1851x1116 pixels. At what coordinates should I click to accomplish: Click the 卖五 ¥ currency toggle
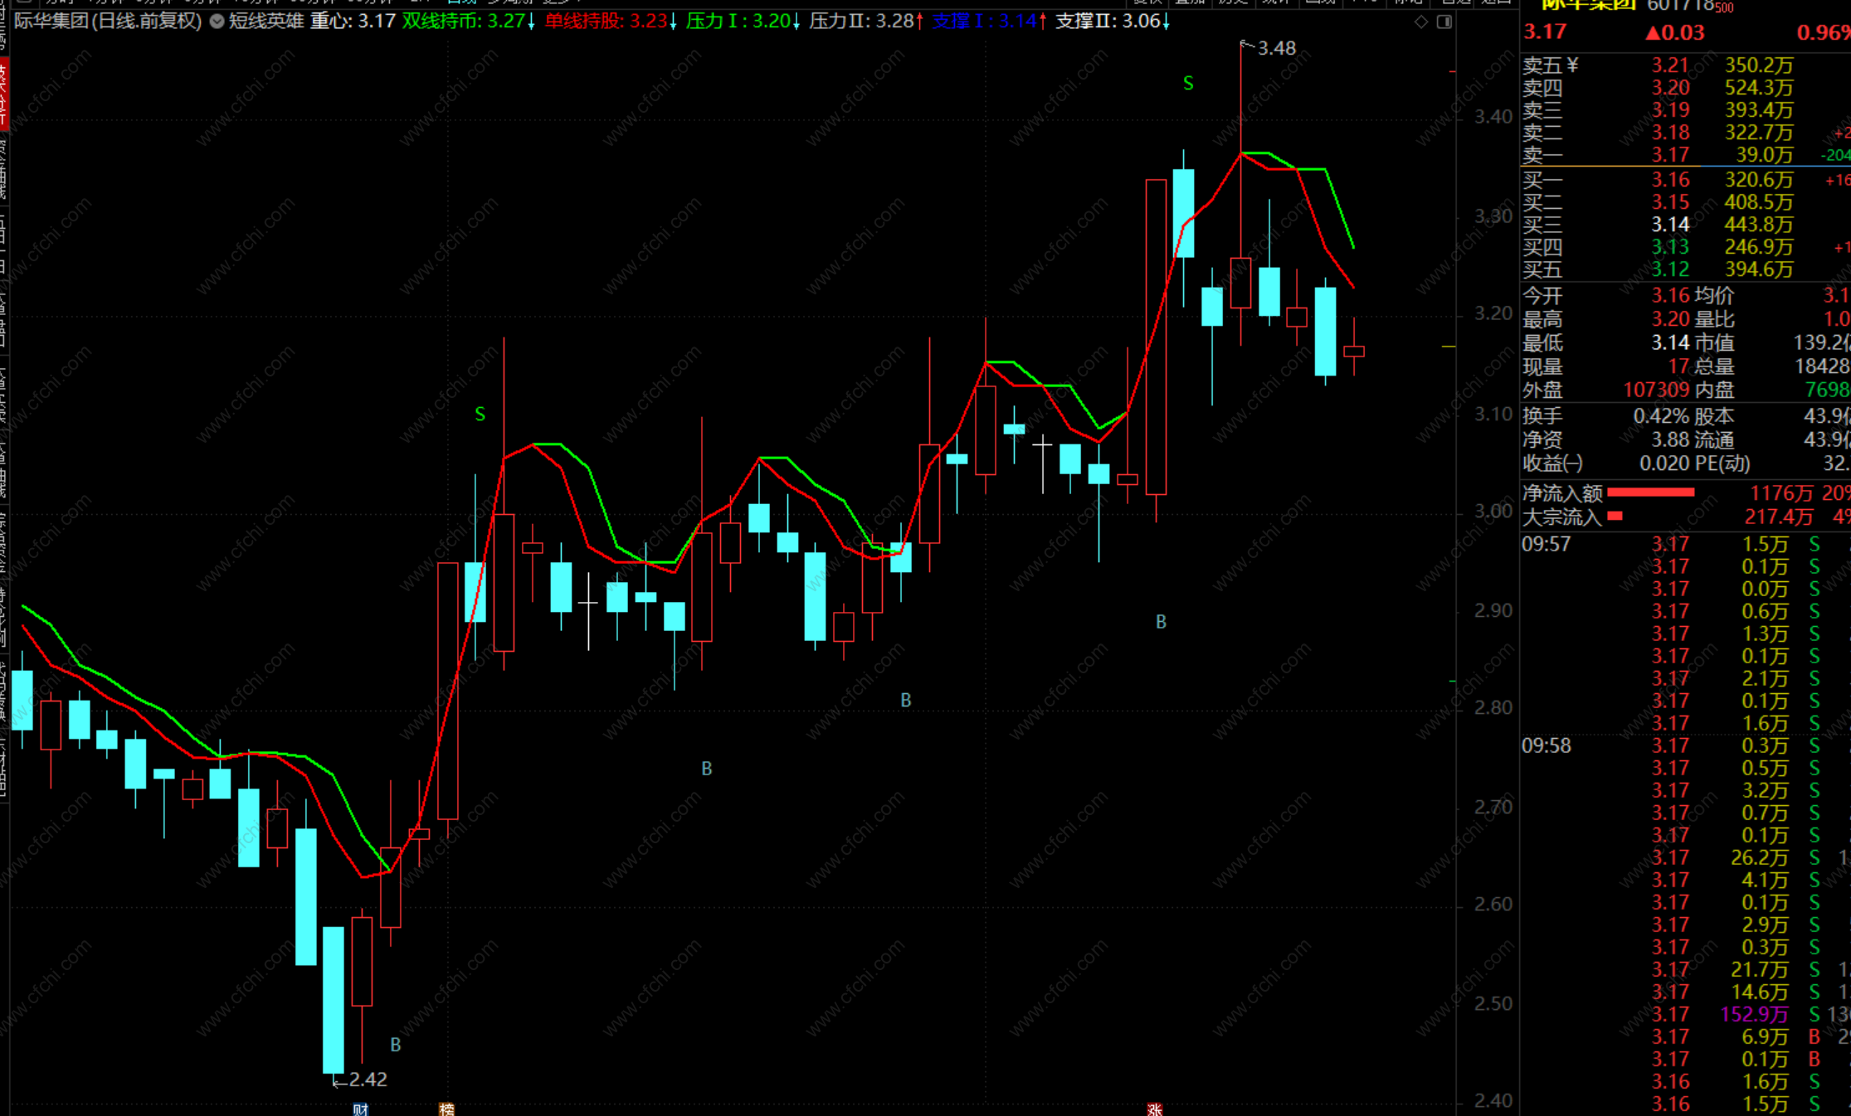coord(1571,65)
